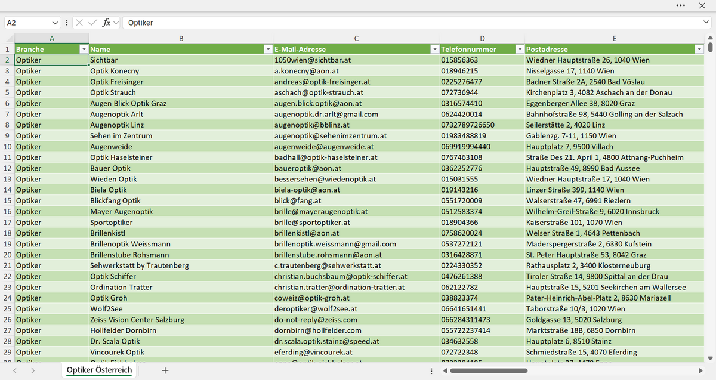Select the cell with dornbirn@hollfelder.com
716x380 pixels.
(356, 330)
